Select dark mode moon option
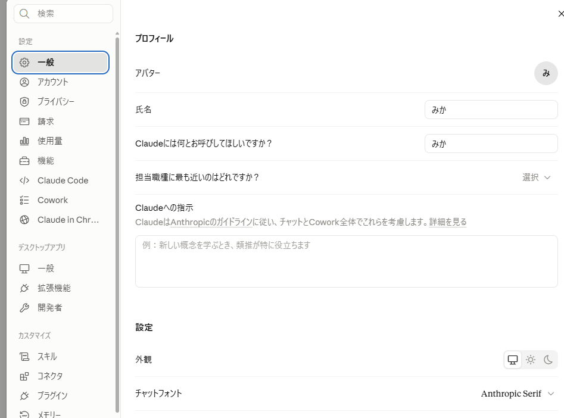This screenshot has height=418, width=564. pos(548,360)
